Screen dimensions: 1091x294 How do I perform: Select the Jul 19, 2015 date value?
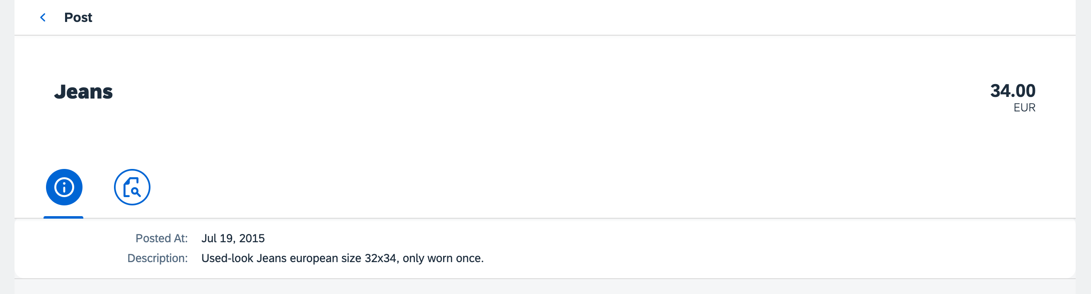[x=233, y=238]
